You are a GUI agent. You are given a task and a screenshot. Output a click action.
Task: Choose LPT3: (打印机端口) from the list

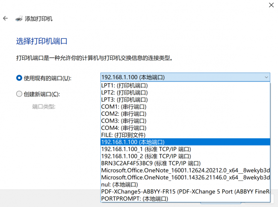tap(185, 100)
